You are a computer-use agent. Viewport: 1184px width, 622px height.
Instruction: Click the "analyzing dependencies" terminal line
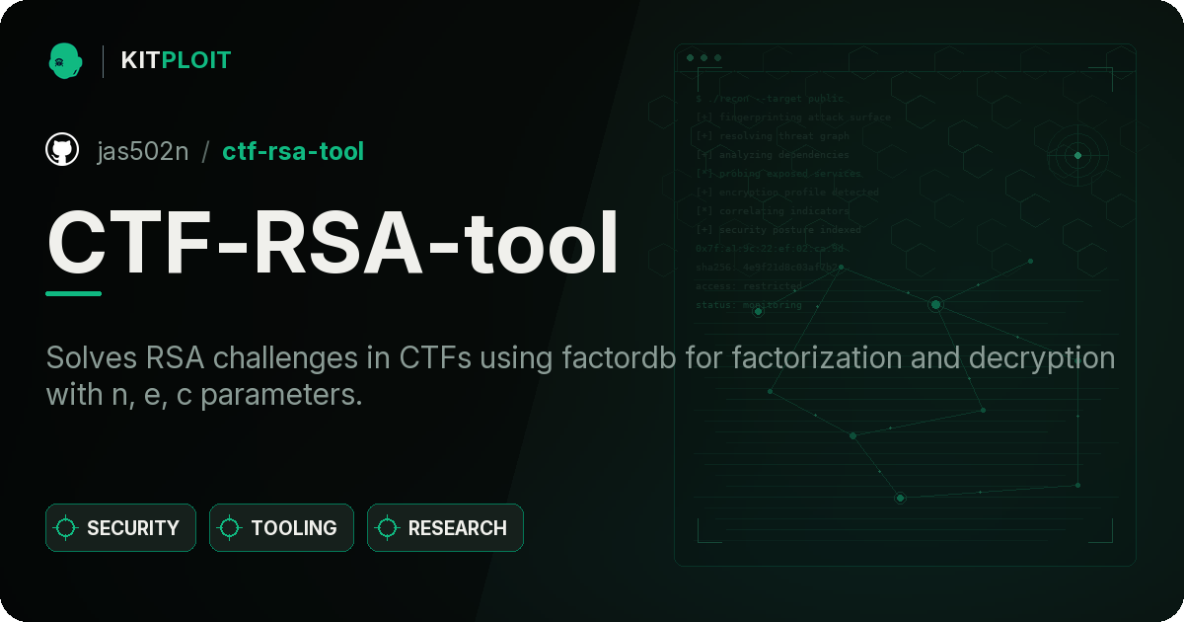[773, 154]
